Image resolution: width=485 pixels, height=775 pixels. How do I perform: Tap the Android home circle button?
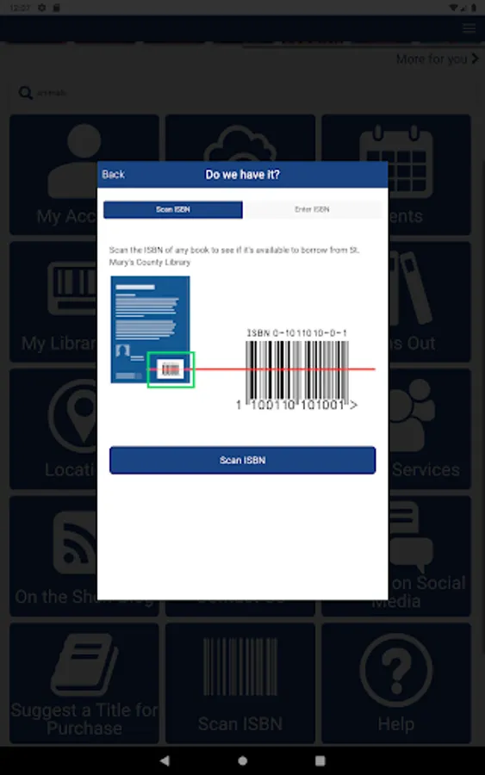242,760
